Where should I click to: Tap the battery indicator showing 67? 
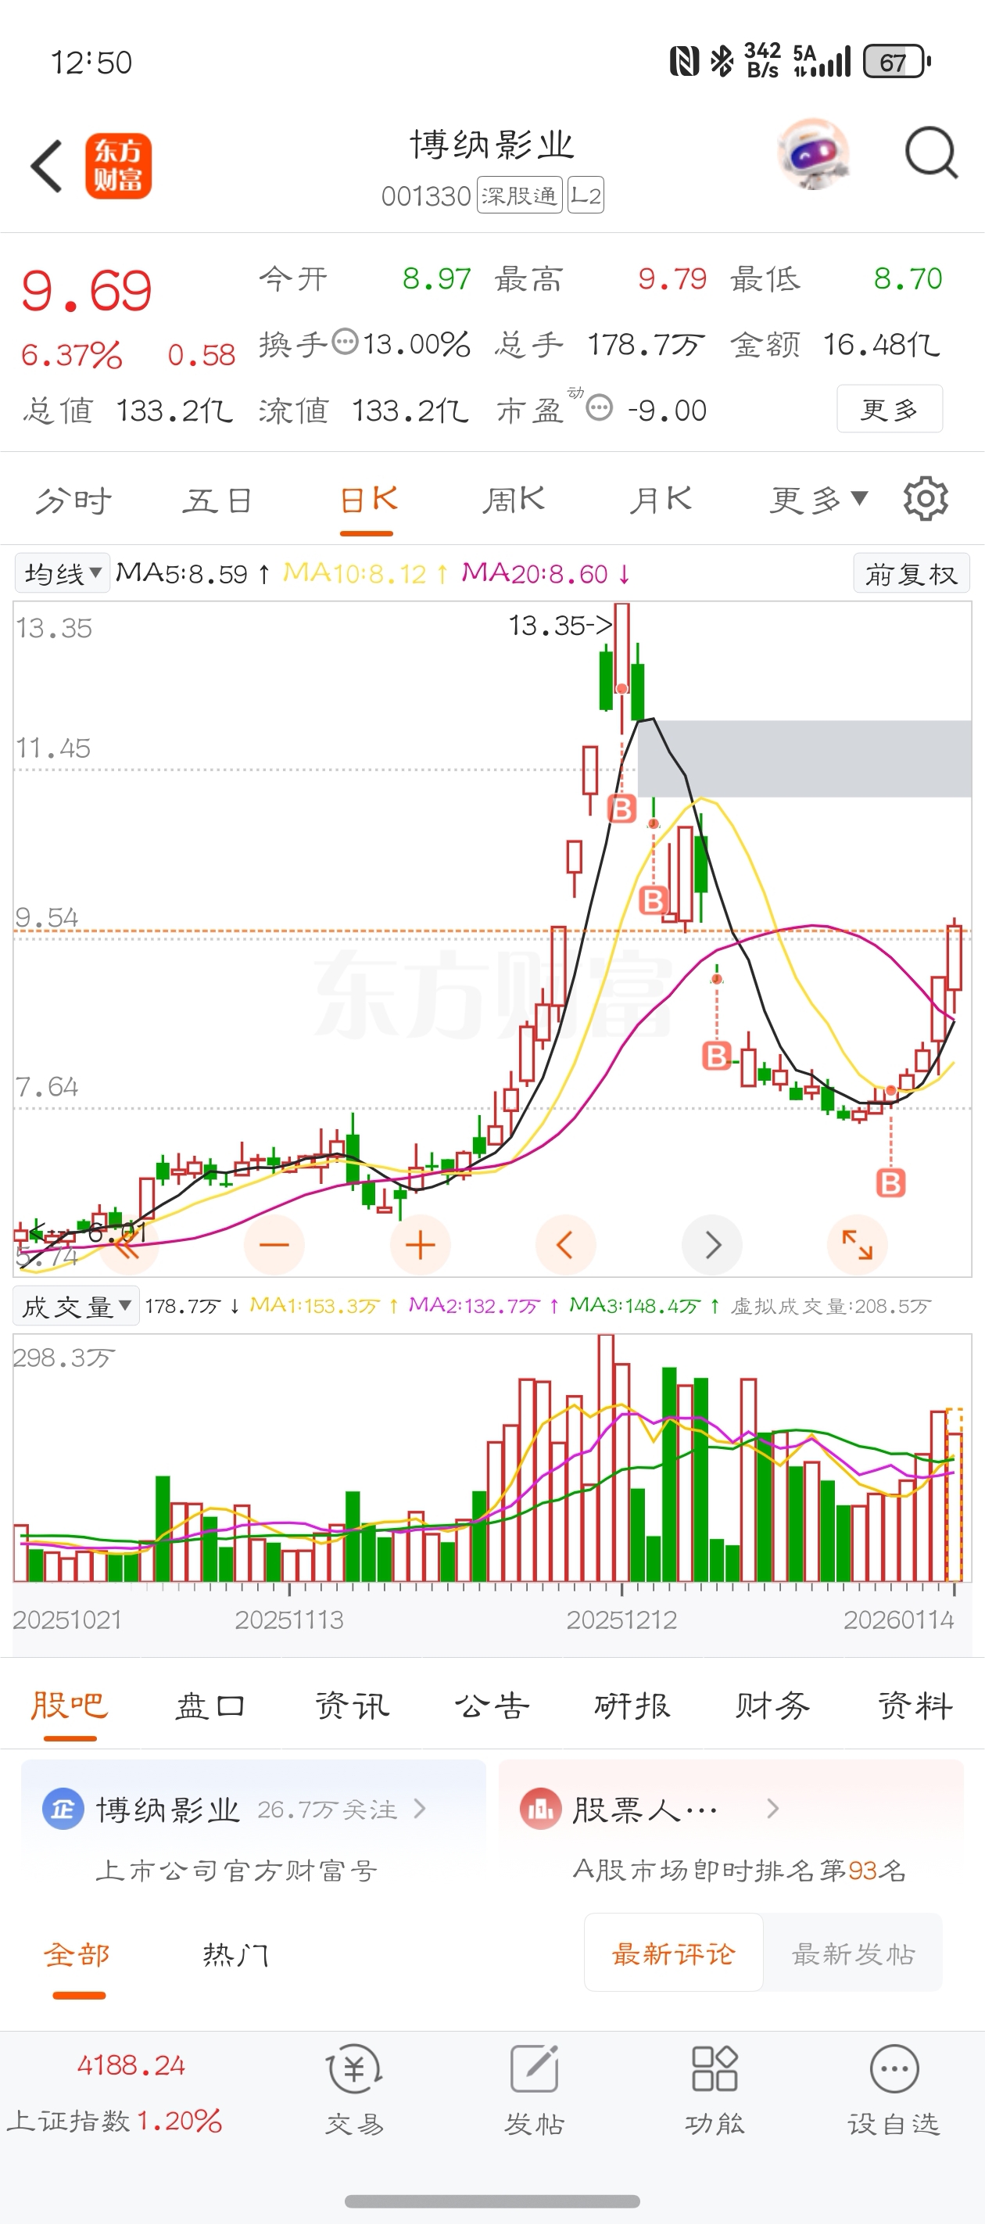pos(897,61)
